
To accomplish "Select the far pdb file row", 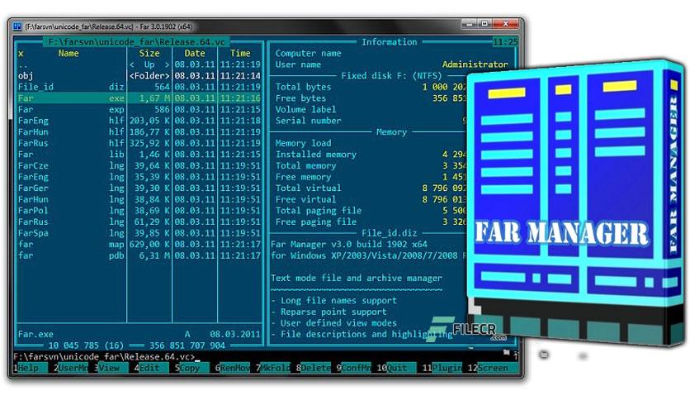I will [139, 255].
